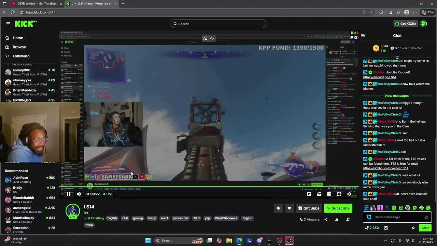Click the Send a message field
The image size is (437, 246).
397,217
